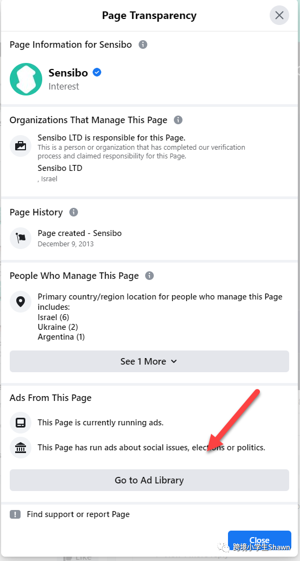
Task: Click the briefcase organization icon
Action: tap(21, 146)
